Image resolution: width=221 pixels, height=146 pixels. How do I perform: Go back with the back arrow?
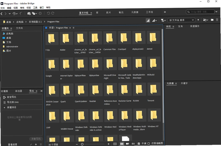[2, 14]
